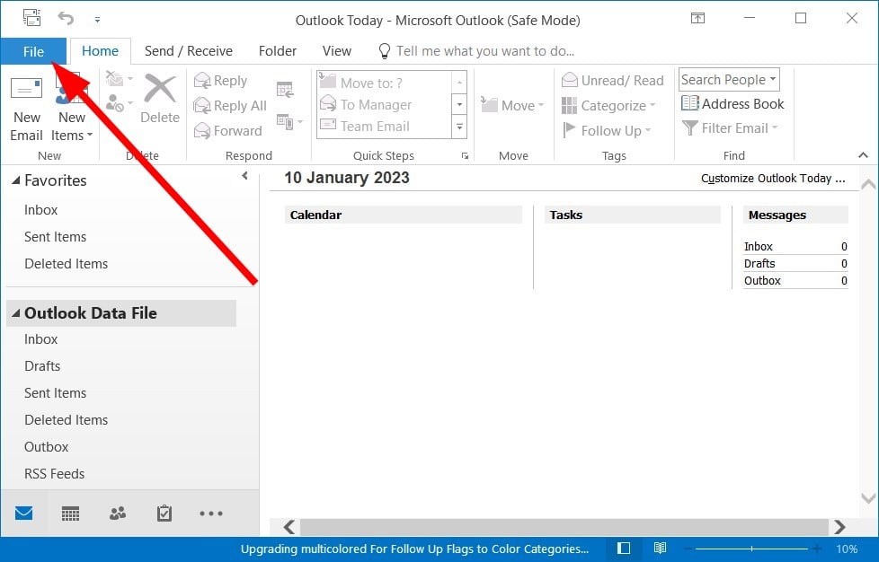The image size is (879, 562).
Task: Click the Undo arrow in quick access toolbar
Action: tap(66, 19)
